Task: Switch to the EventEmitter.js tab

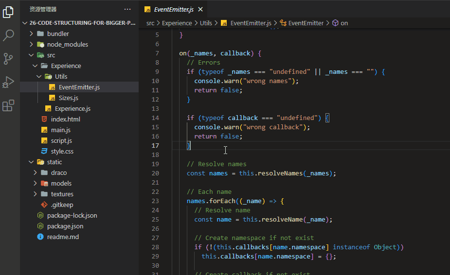Action: pyautogui.click(x=174, y=9)
